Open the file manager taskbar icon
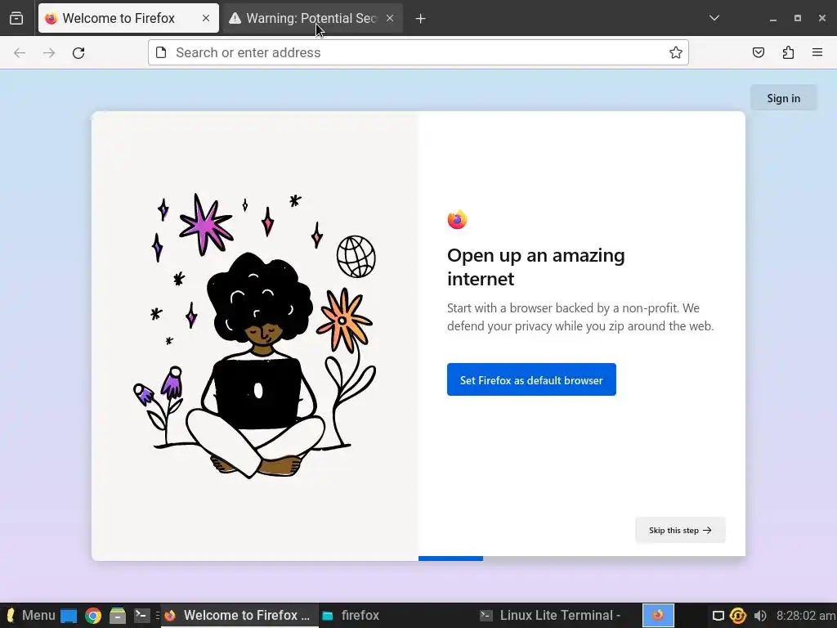The width and height of the screenshot is (837, 628). pos(118,616)
